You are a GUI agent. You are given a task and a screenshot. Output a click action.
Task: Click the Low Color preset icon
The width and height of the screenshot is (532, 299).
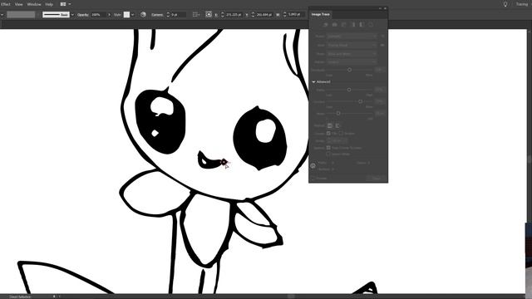pos(343,25)
